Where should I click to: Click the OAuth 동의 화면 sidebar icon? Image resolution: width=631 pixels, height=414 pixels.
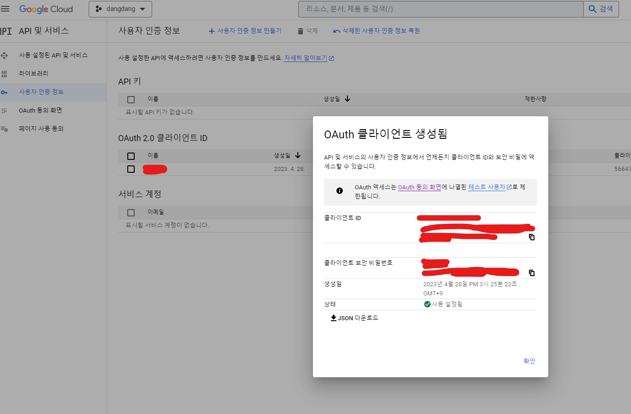pos(4,110)
